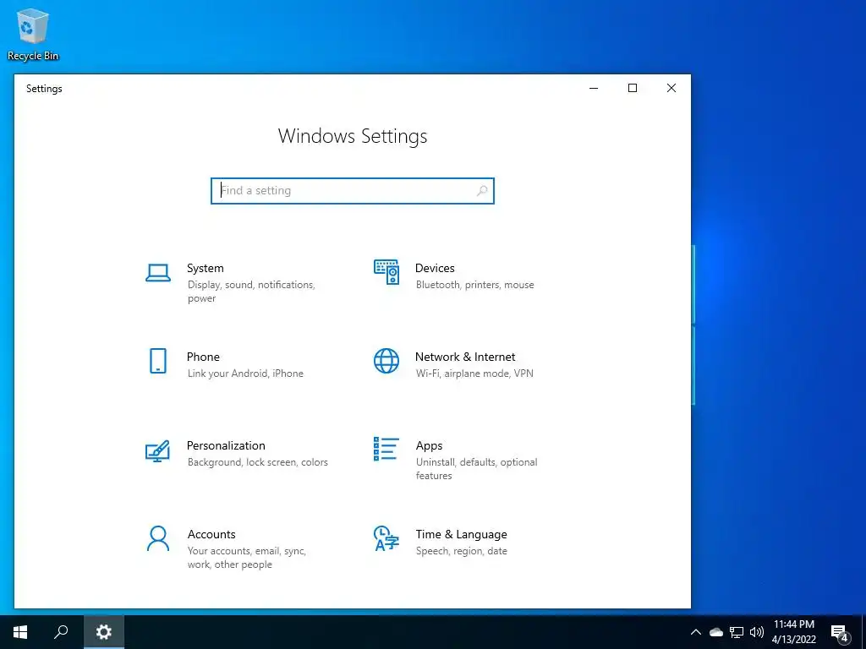Select the Apps category label
Screen dimensions: 866x649
(x=429, y=446)
